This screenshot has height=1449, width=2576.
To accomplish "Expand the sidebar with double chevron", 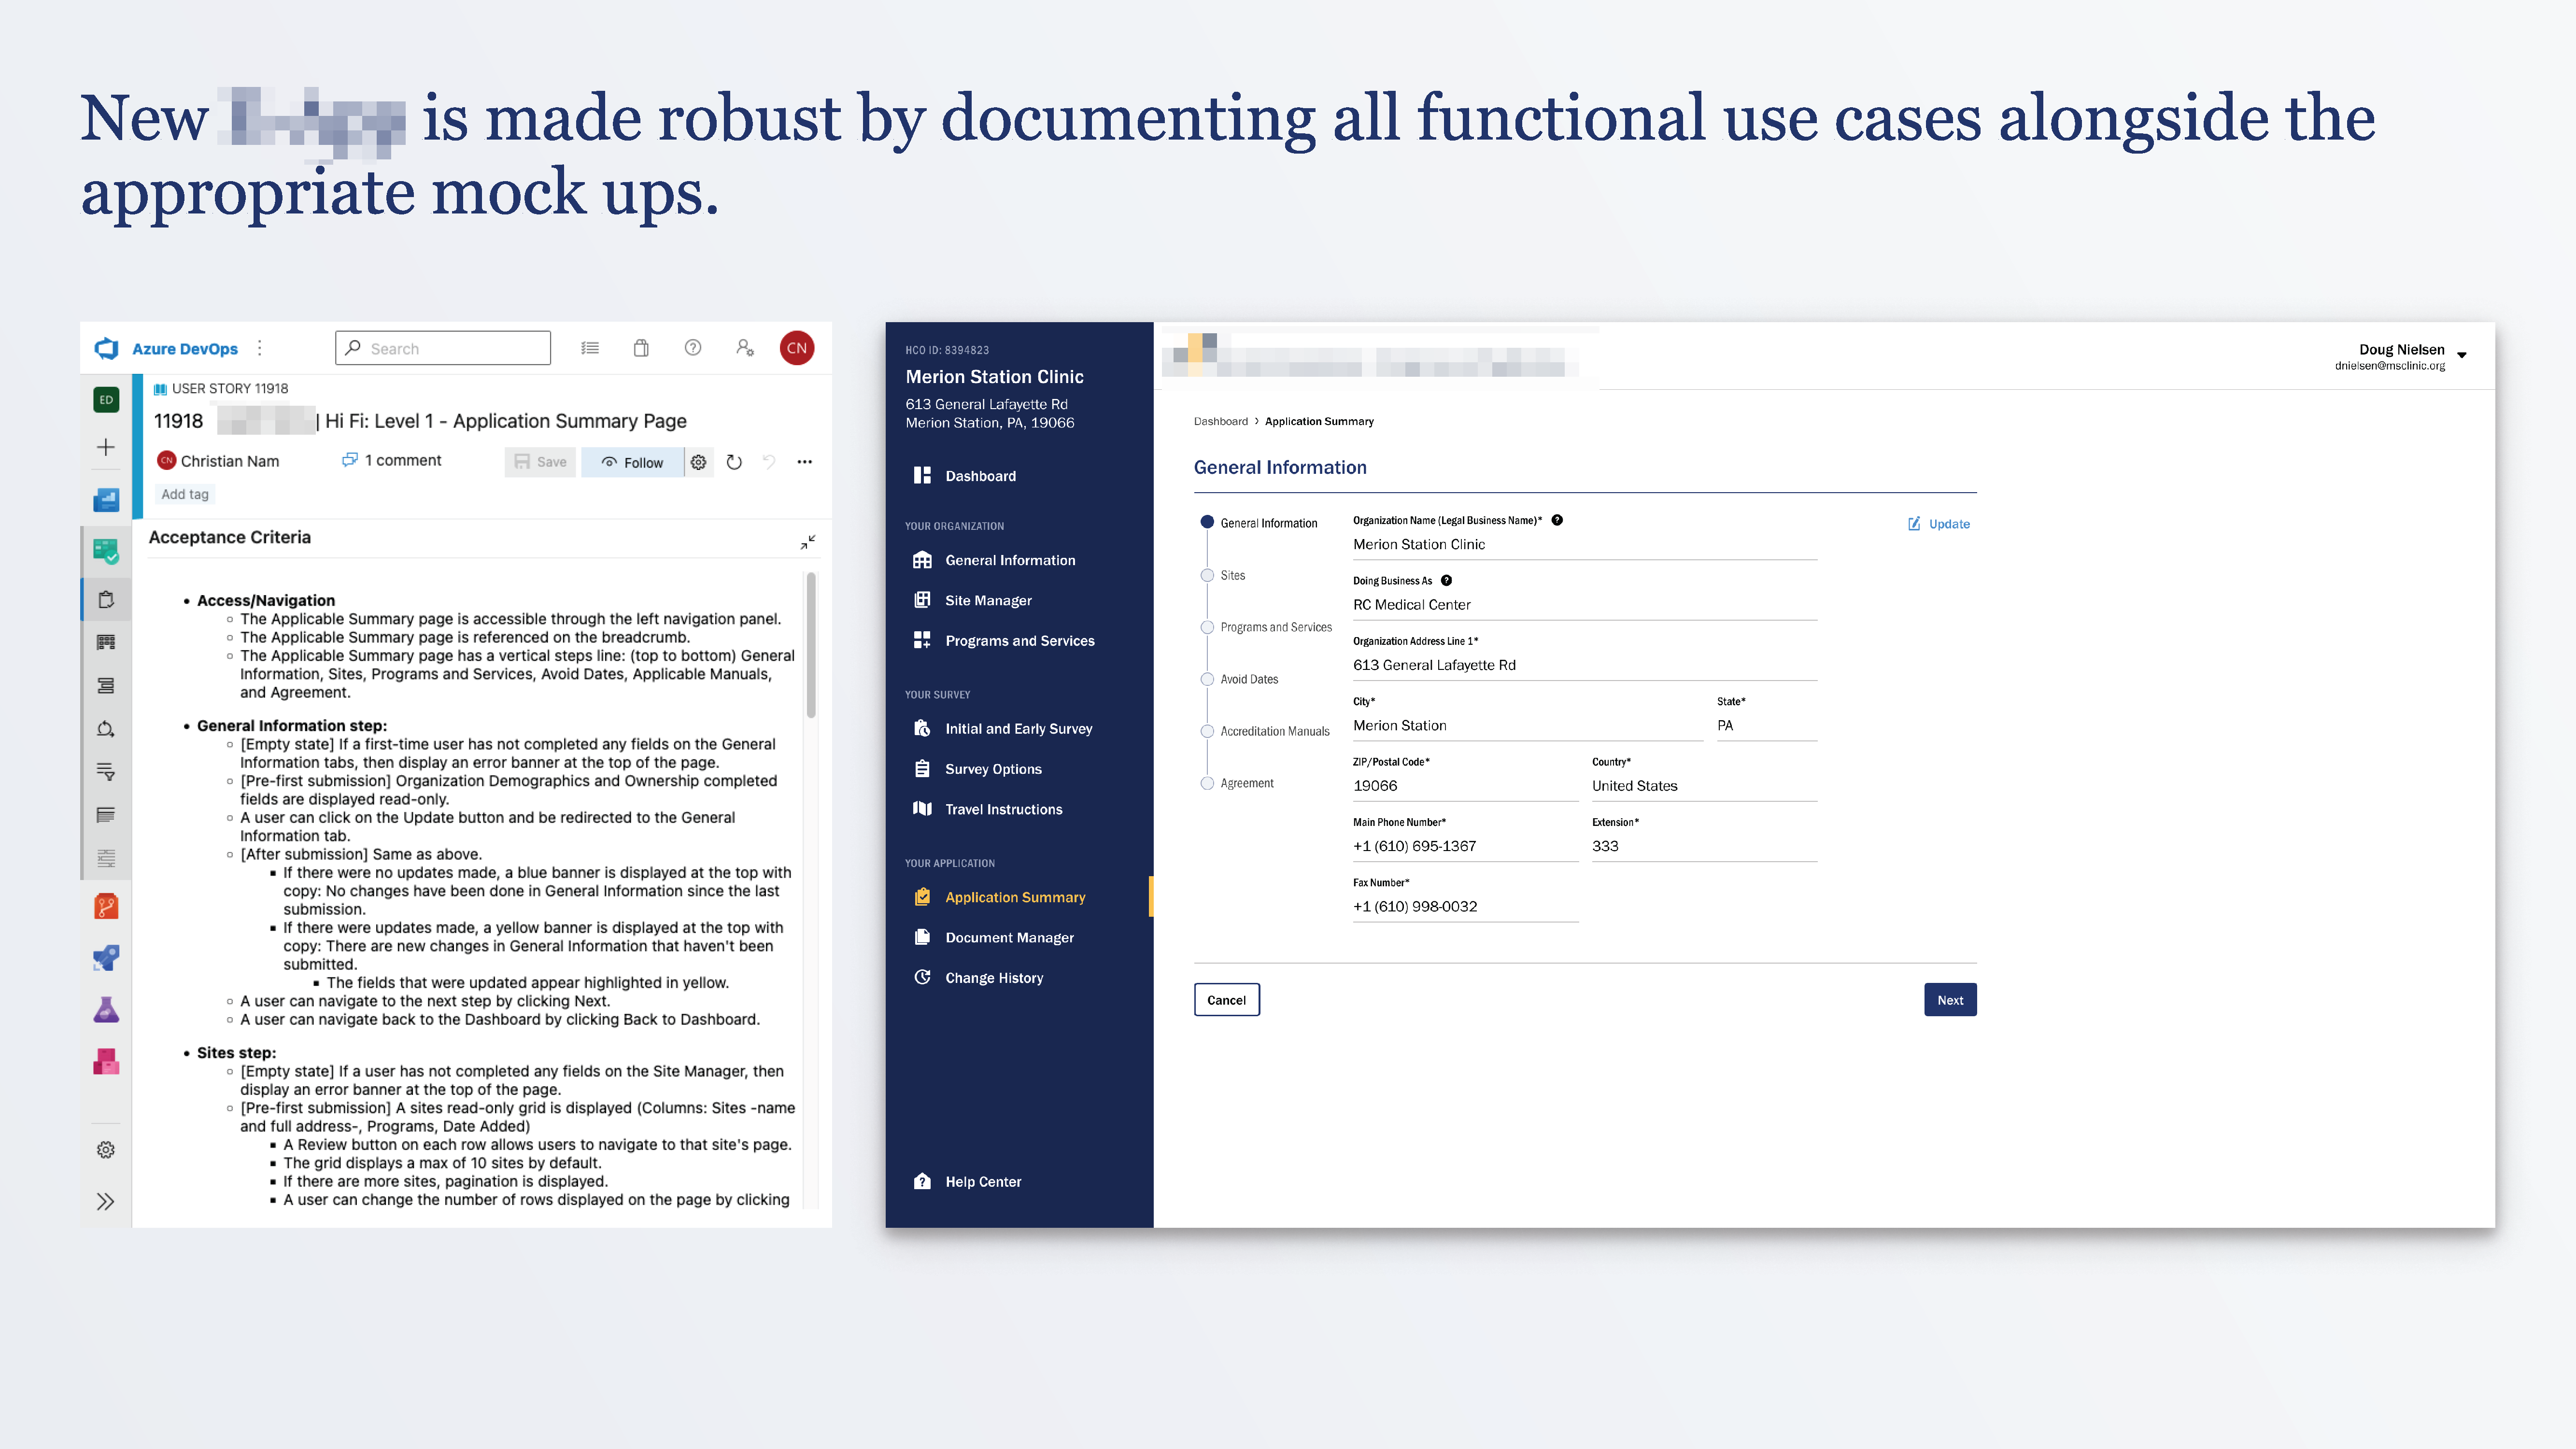I will point(106,1202).
